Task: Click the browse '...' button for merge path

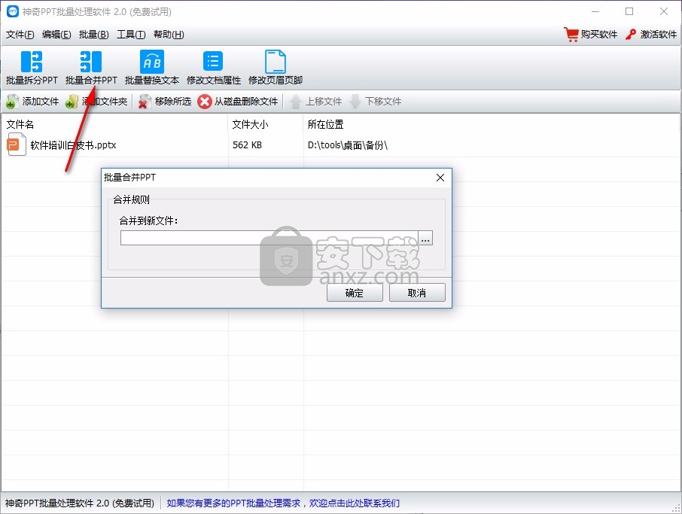Action: click(425, 238)
